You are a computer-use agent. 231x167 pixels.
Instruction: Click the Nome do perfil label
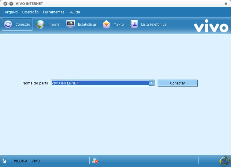(35, 83)
